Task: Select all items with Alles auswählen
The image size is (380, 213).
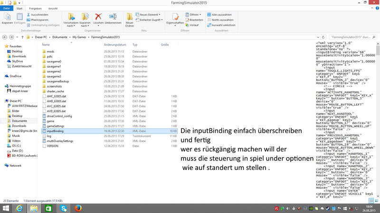Action: [221, 15]
